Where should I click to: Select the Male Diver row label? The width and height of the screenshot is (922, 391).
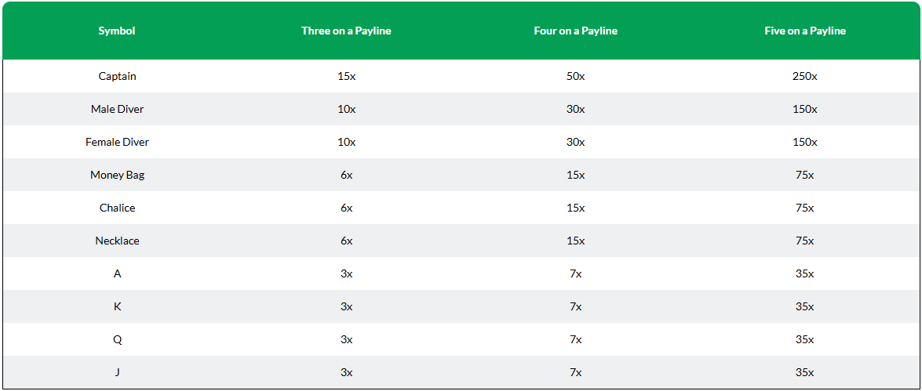click(117, 109)
